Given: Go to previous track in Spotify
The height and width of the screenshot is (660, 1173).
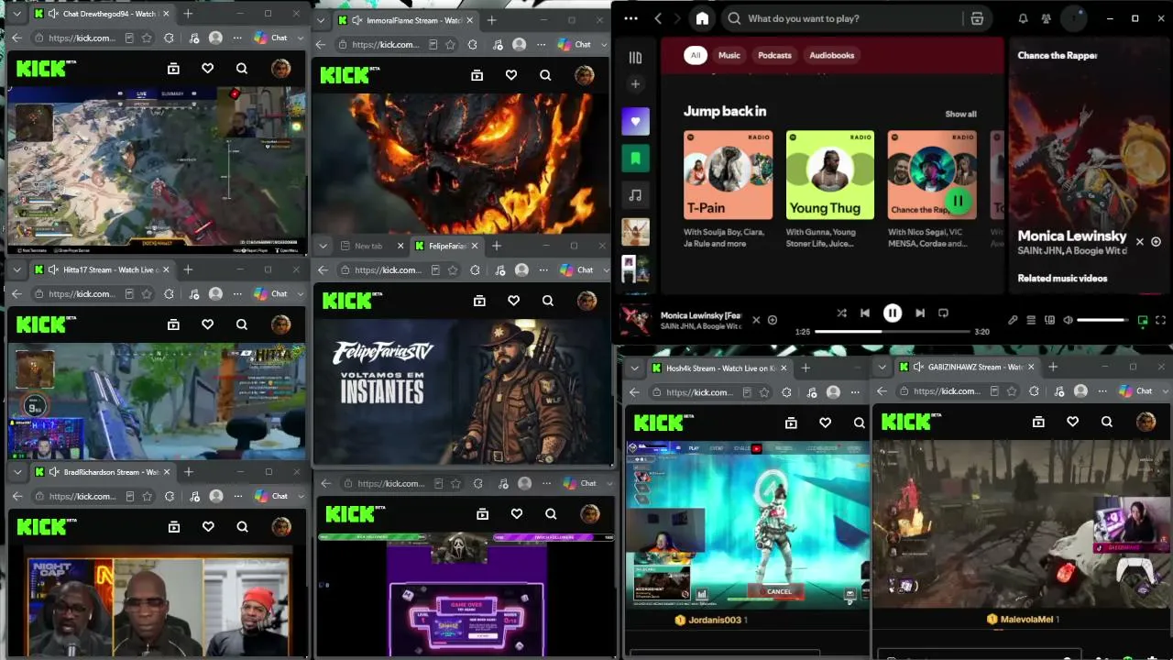Looking at the screenshot, I should pos(864,313).
